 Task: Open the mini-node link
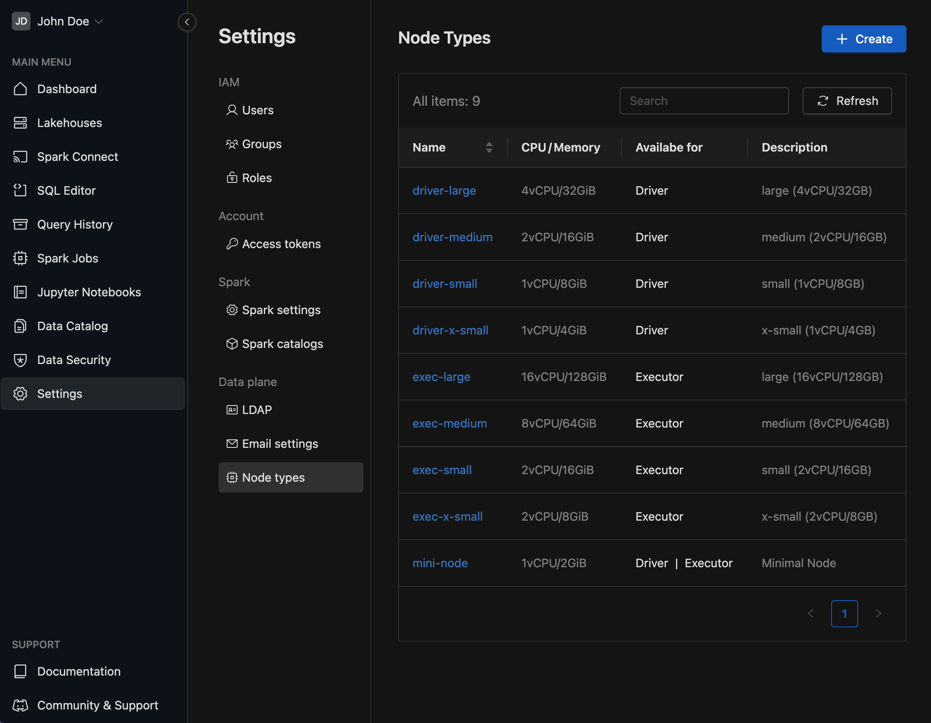click(x=440, y=563)
